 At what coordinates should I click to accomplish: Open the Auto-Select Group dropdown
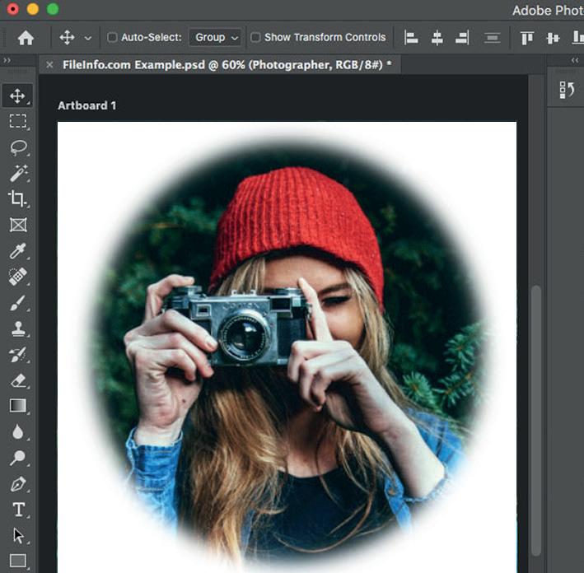point(215,38)
